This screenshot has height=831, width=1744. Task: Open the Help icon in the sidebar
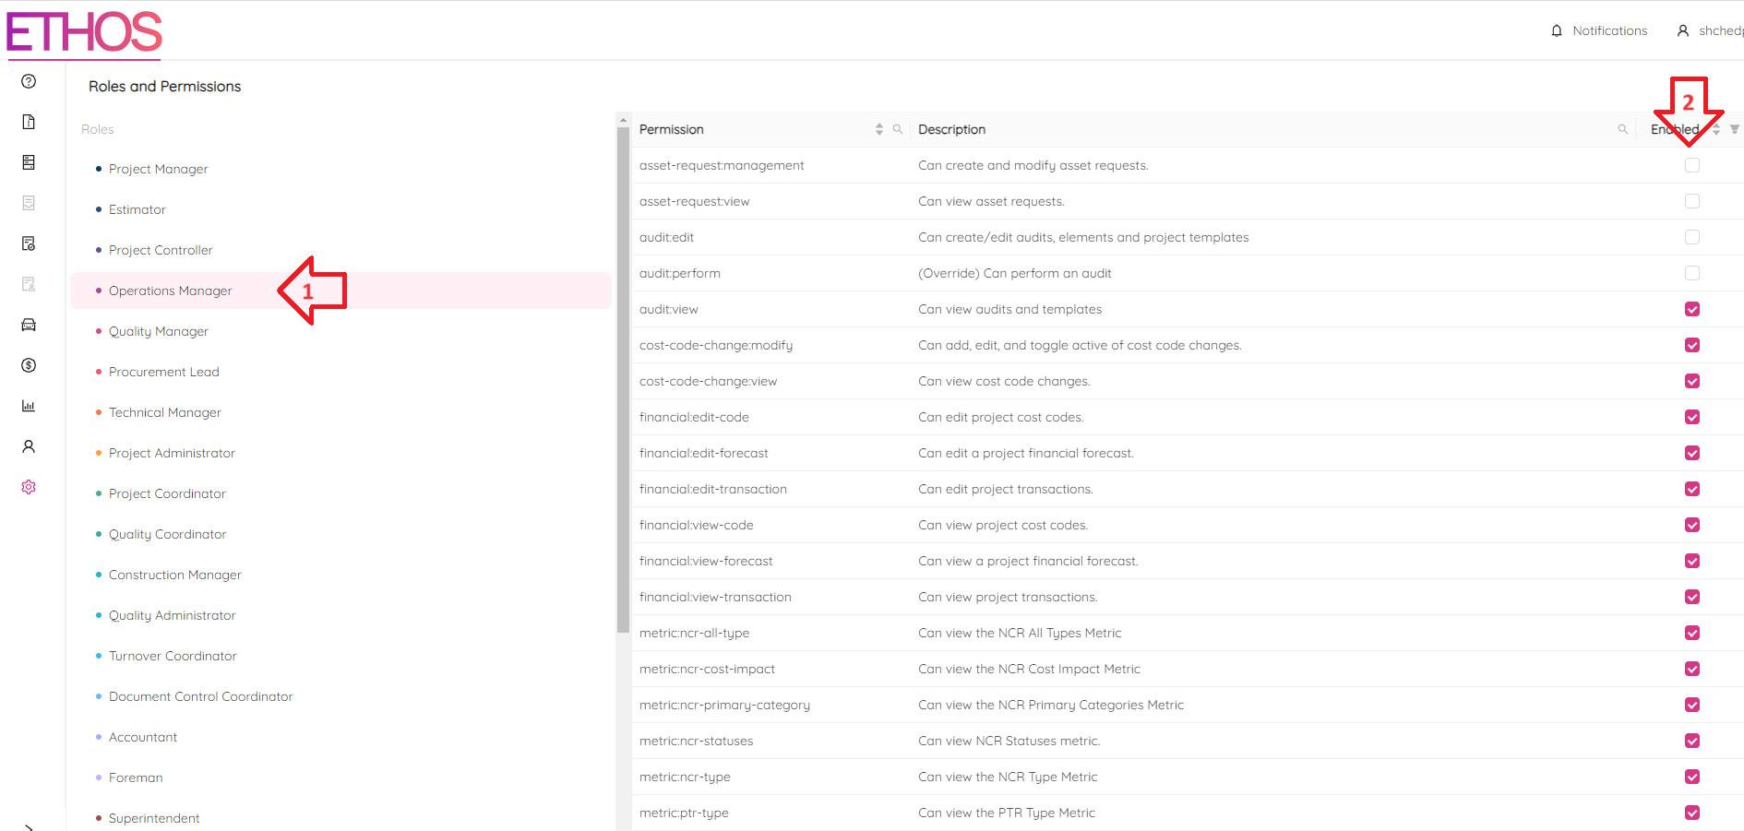(x=29, y=81)
